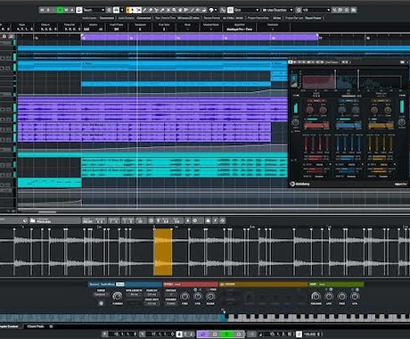Click the eye monitor icon in sampler toolbar
This screenshot has height=339, width=410.
click(151, 220)
